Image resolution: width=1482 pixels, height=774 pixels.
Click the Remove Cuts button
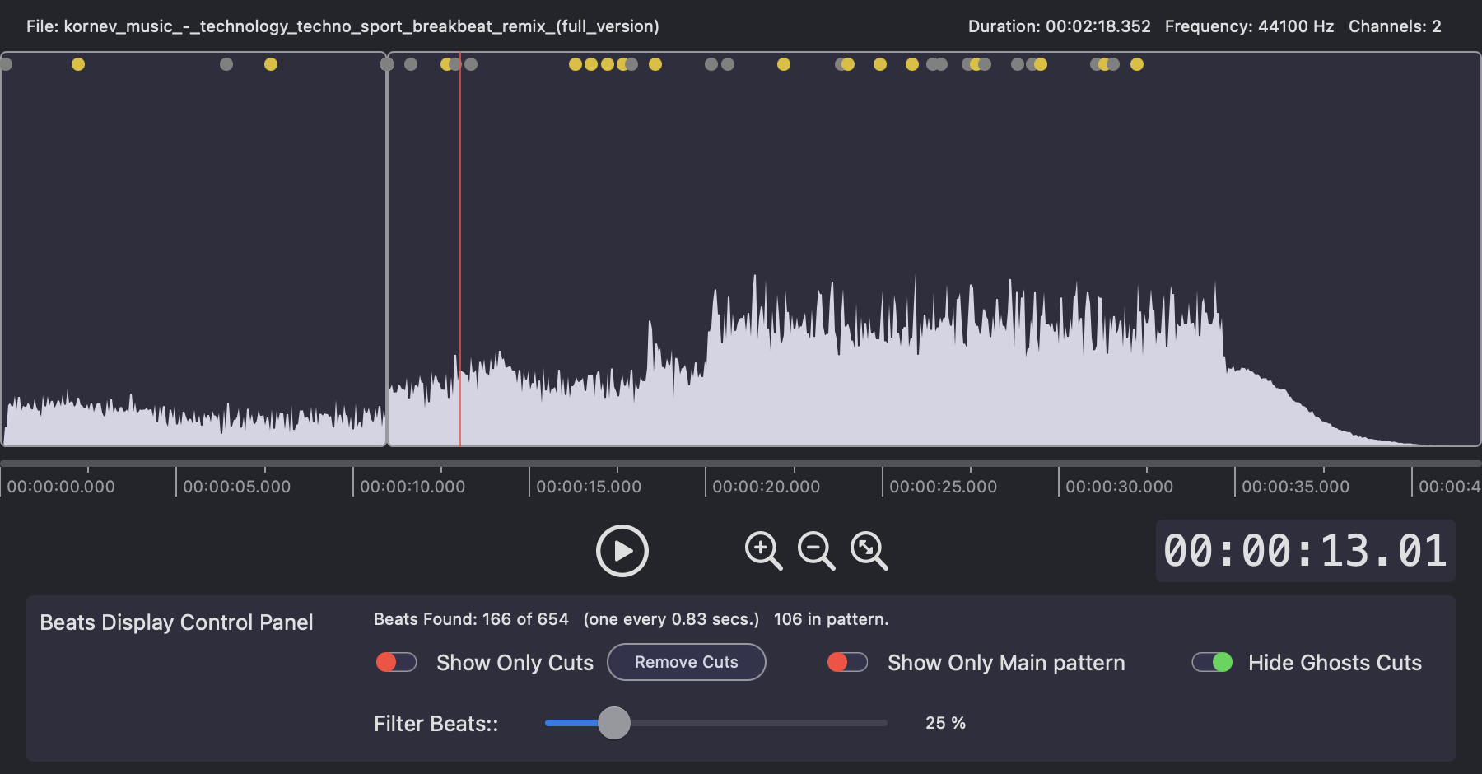687,662
